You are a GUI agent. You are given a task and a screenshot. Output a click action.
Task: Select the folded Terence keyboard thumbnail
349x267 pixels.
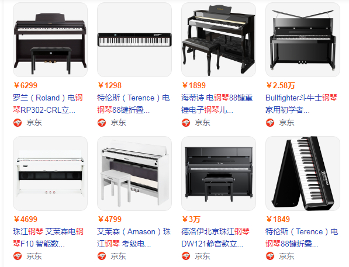point(303,174)
